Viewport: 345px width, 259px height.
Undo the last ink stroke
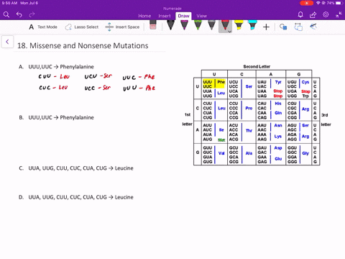pyautogui.click(x=19, y=15)
